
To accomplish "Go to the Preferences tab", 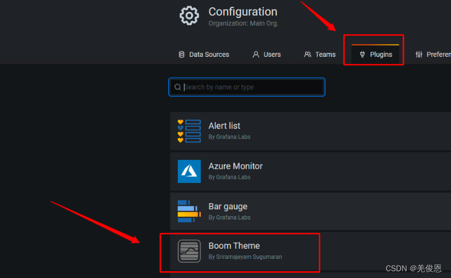I will (432, 55).
